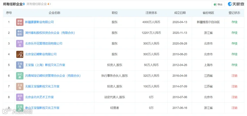Click the 企业名称 column header
This screenshot has height=116, width=247.
tap(55, 13)
